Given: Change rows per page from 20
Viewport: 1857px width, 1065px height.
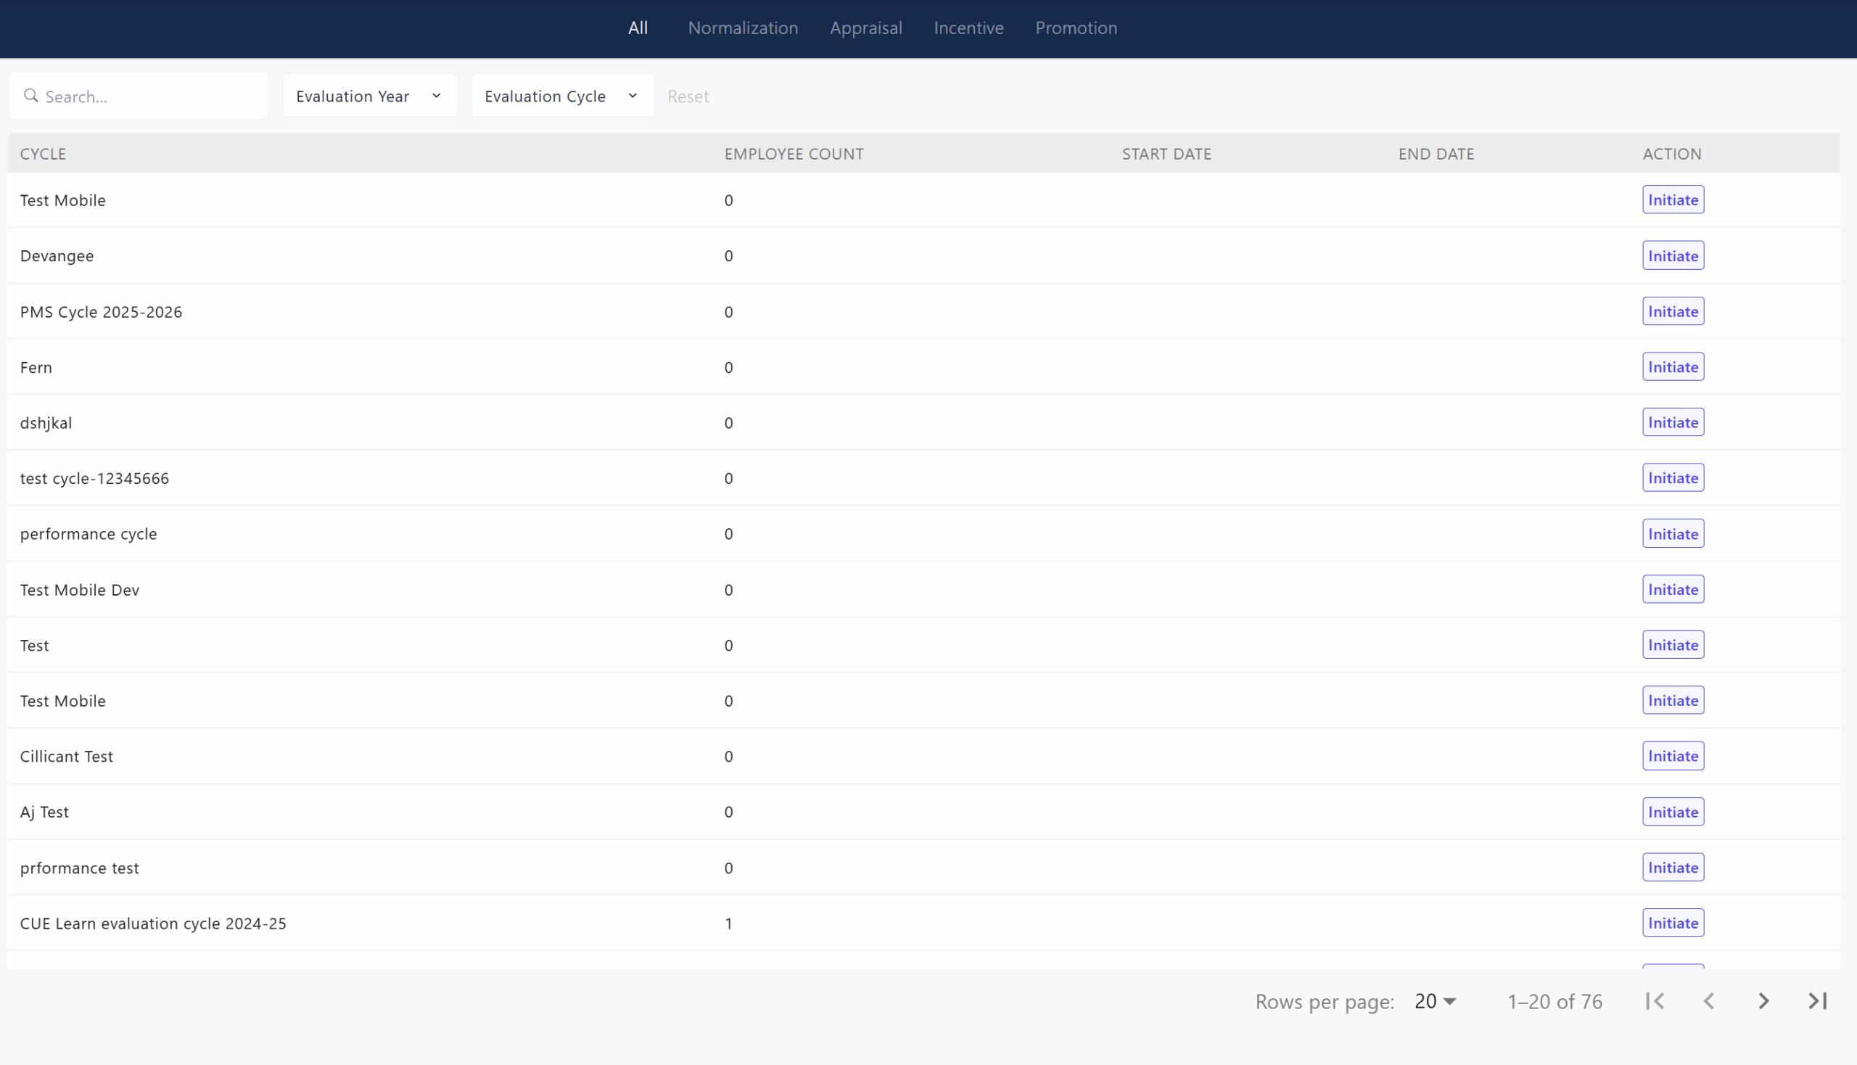Looking at the screenshot, I should coord(1436,1001).
